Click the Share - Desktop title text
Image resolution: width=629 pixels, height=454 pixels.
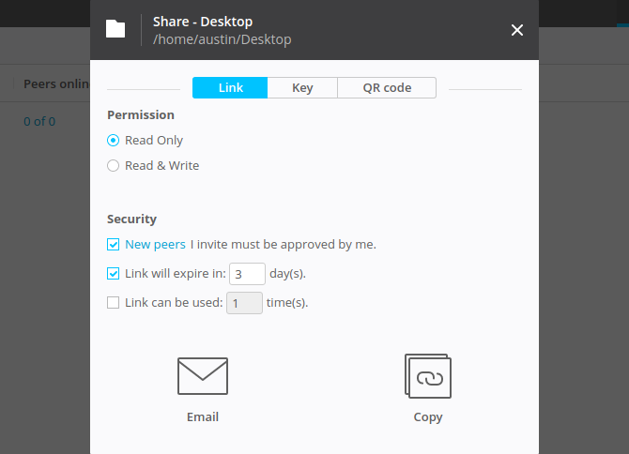(x=203, y=22)
